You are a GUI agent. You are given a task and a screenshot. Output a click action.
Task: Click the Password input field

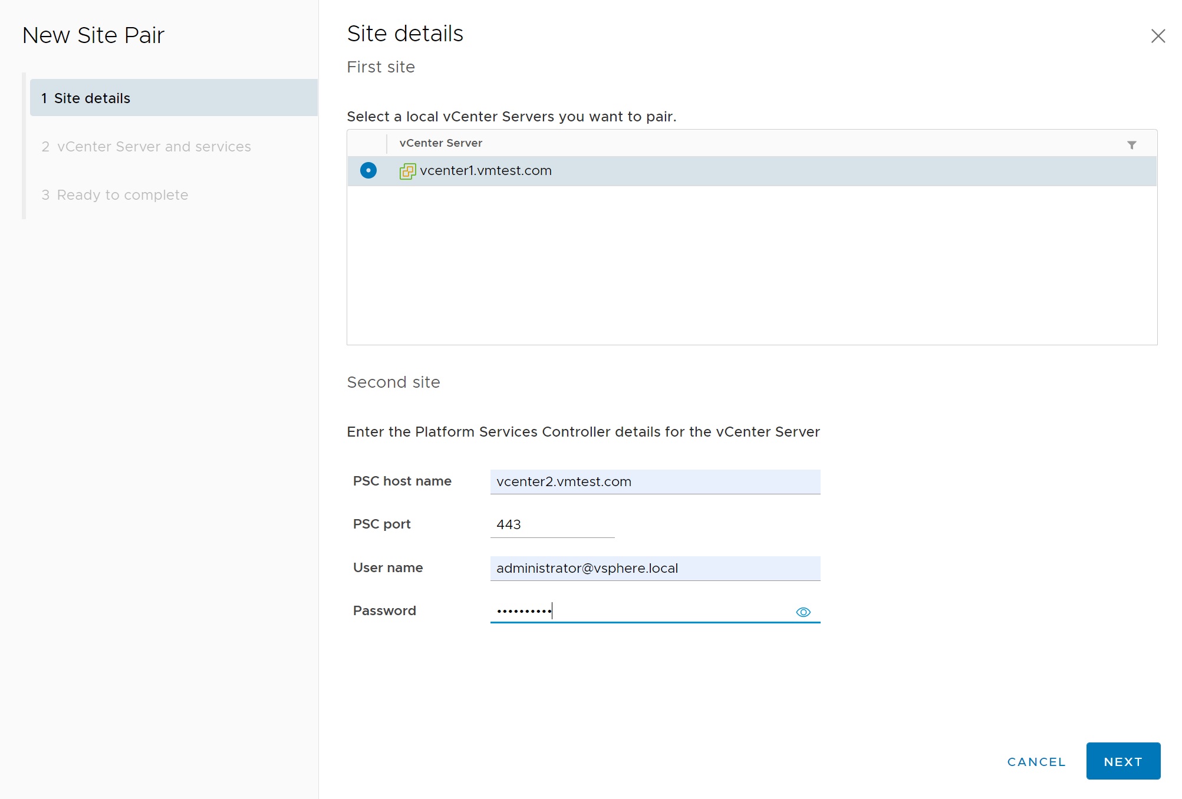pyautogui.click(x=640, y=611)
